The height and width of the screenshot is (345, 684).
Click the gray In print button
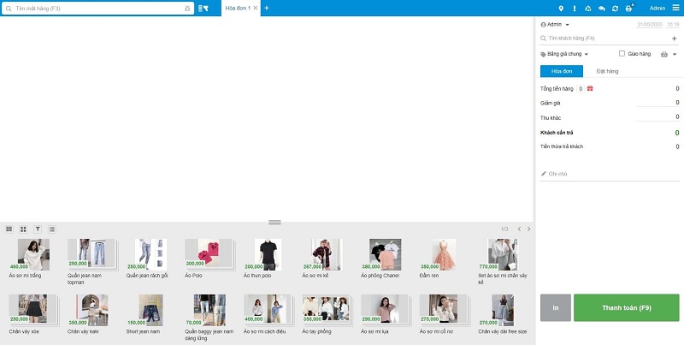[x=555, y=307]
